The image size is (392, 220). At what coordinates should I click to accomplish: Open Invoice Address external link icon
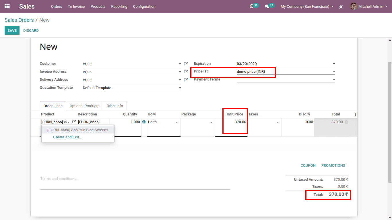pos(186,72)
